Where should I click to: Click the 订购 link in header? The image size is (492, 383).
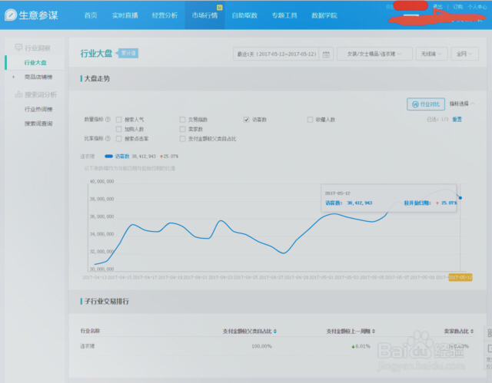click(458, 7)
